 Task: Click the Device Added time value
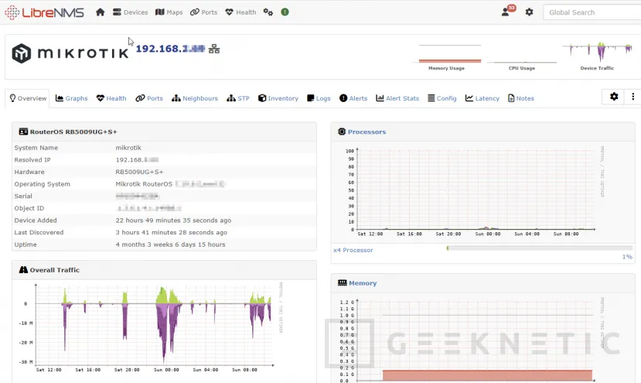coord(173,221)
